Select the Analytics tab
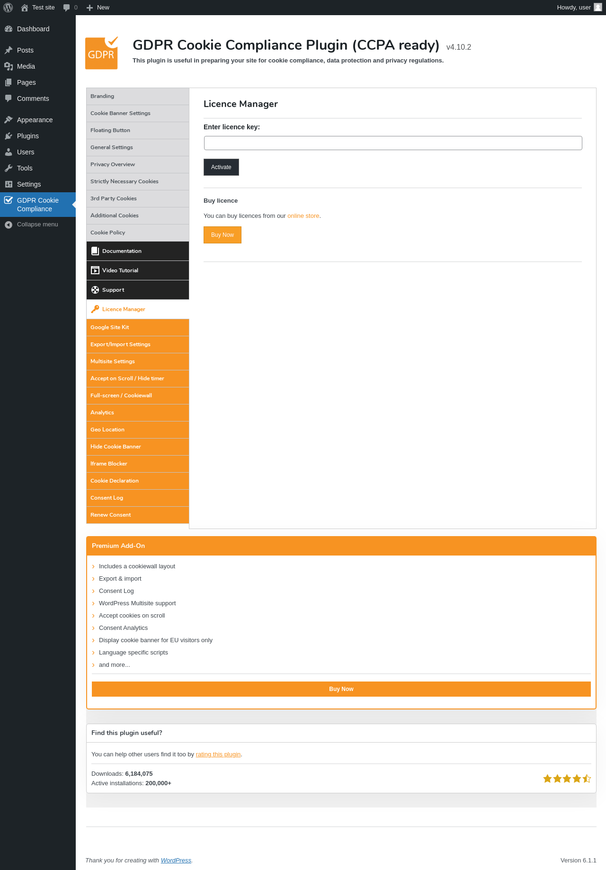The image size is (606, 870). click(x=138, y=413)
